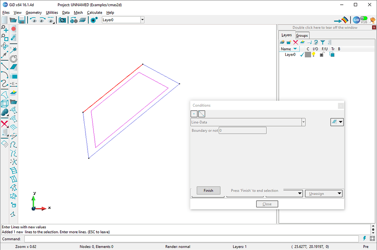Click the dark folder icon in left toolbar
The image size is (377, 250).
(14, 102)
